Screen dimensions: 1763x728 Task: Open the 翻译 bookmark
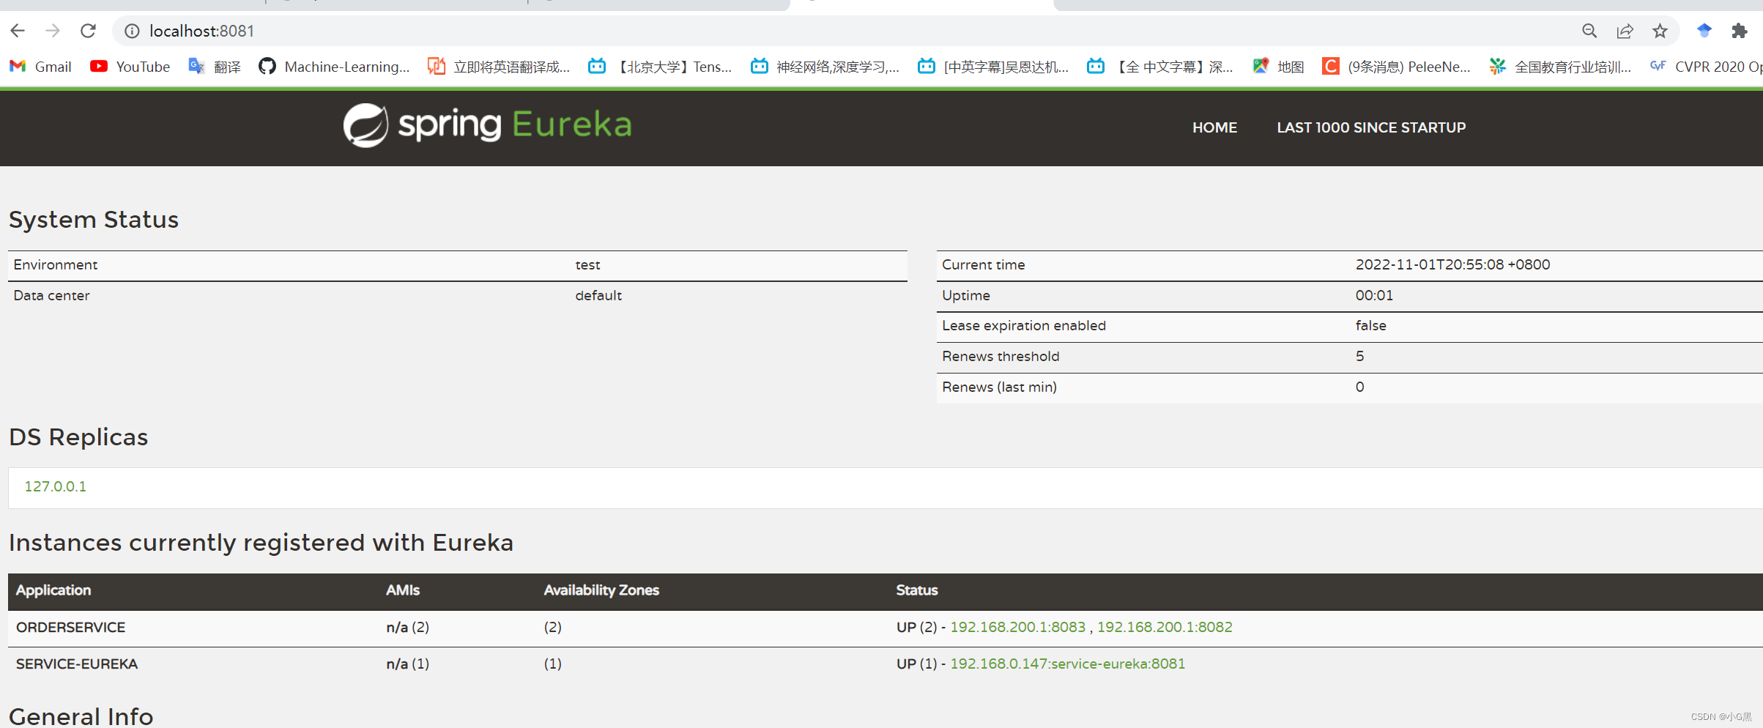point(214,67)
